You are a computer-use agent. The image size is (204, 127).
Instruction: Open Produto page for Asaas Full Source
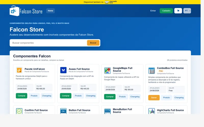click(x=78, y=96)
